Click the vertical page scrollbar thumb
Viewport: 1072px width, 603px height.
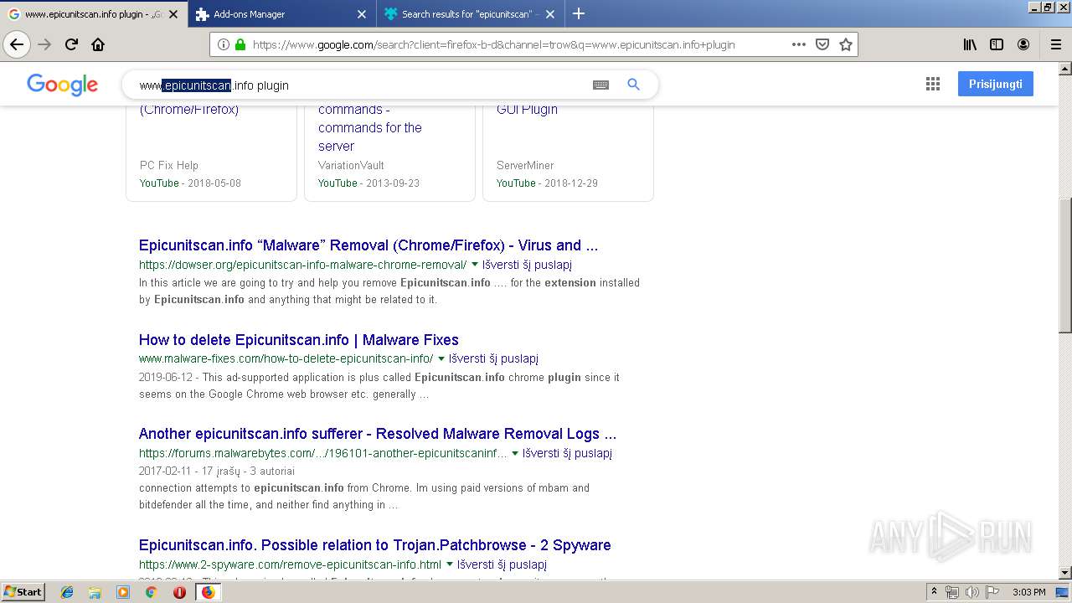pyautogui.click(x=1065, y=265)
